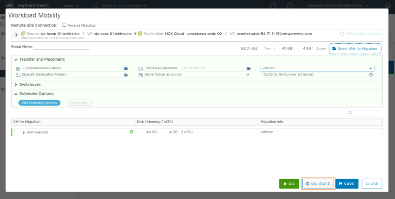The height and width of the screenshot is (199, 395).
Task: Click the WorkloadDatastore text
Action: pos(162,68)
